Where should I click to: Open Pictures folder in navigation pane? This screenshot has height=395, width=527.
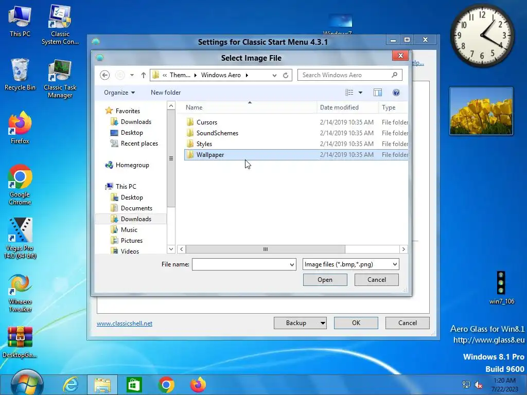point(127,241)
